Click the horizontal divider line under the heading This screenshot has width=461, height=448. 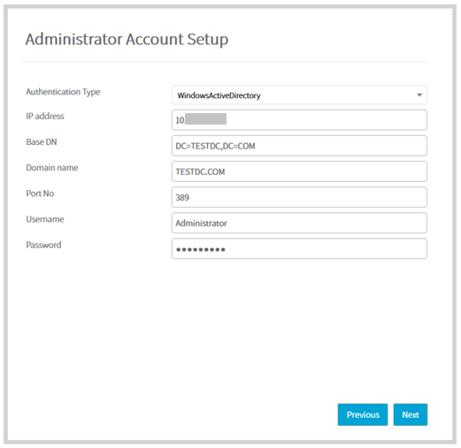pos(225,62)
